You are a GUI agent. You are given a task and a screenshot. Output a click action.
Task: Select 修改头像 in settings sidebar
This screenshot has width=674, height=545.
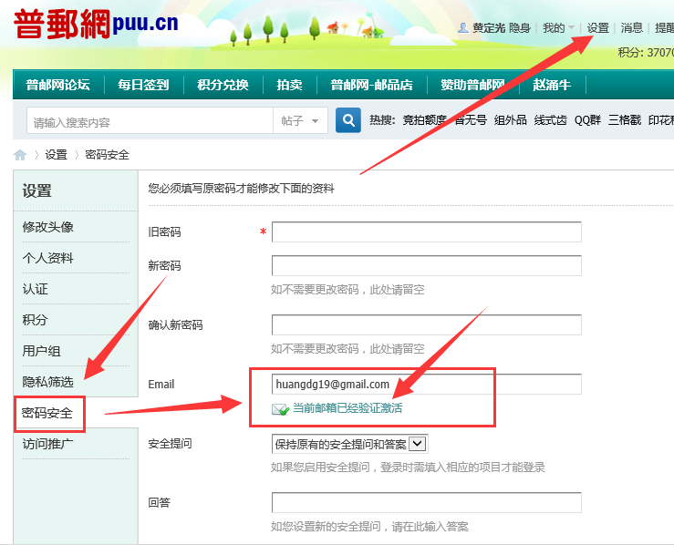click(x=47, y=227)
